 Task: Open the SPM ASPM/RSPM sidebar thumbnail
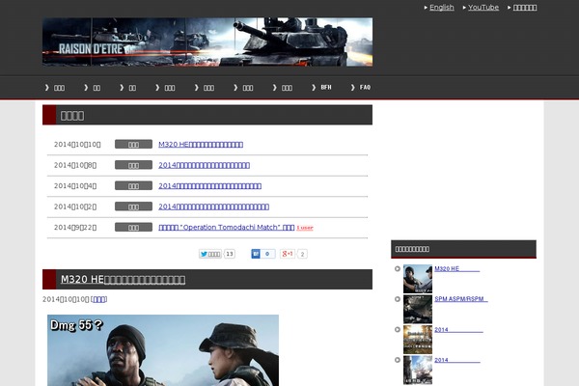click(x=418, y=309)
